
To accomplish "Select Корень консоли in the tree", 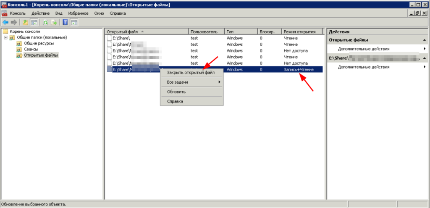I will [x=25, y=31].
